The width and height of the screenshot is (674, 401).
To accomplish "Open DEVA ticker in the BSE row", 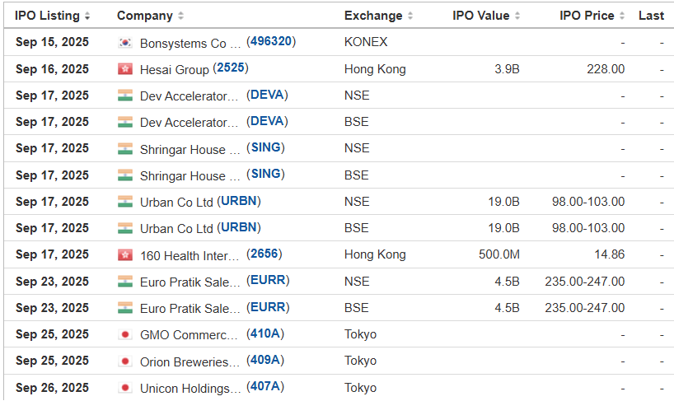I will click(x=267, y=121).
